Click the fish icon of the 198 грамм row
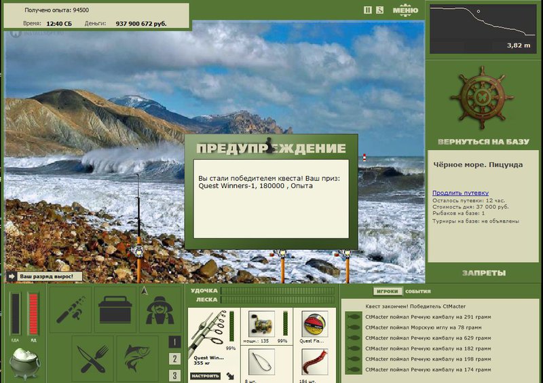543x383 pixels. [x=353, y=359]
